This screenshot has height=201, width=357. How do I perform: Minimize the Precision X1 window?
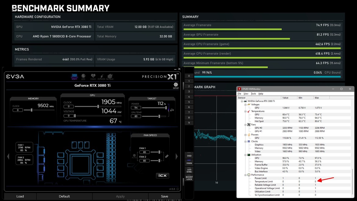[x=175, y=69]
